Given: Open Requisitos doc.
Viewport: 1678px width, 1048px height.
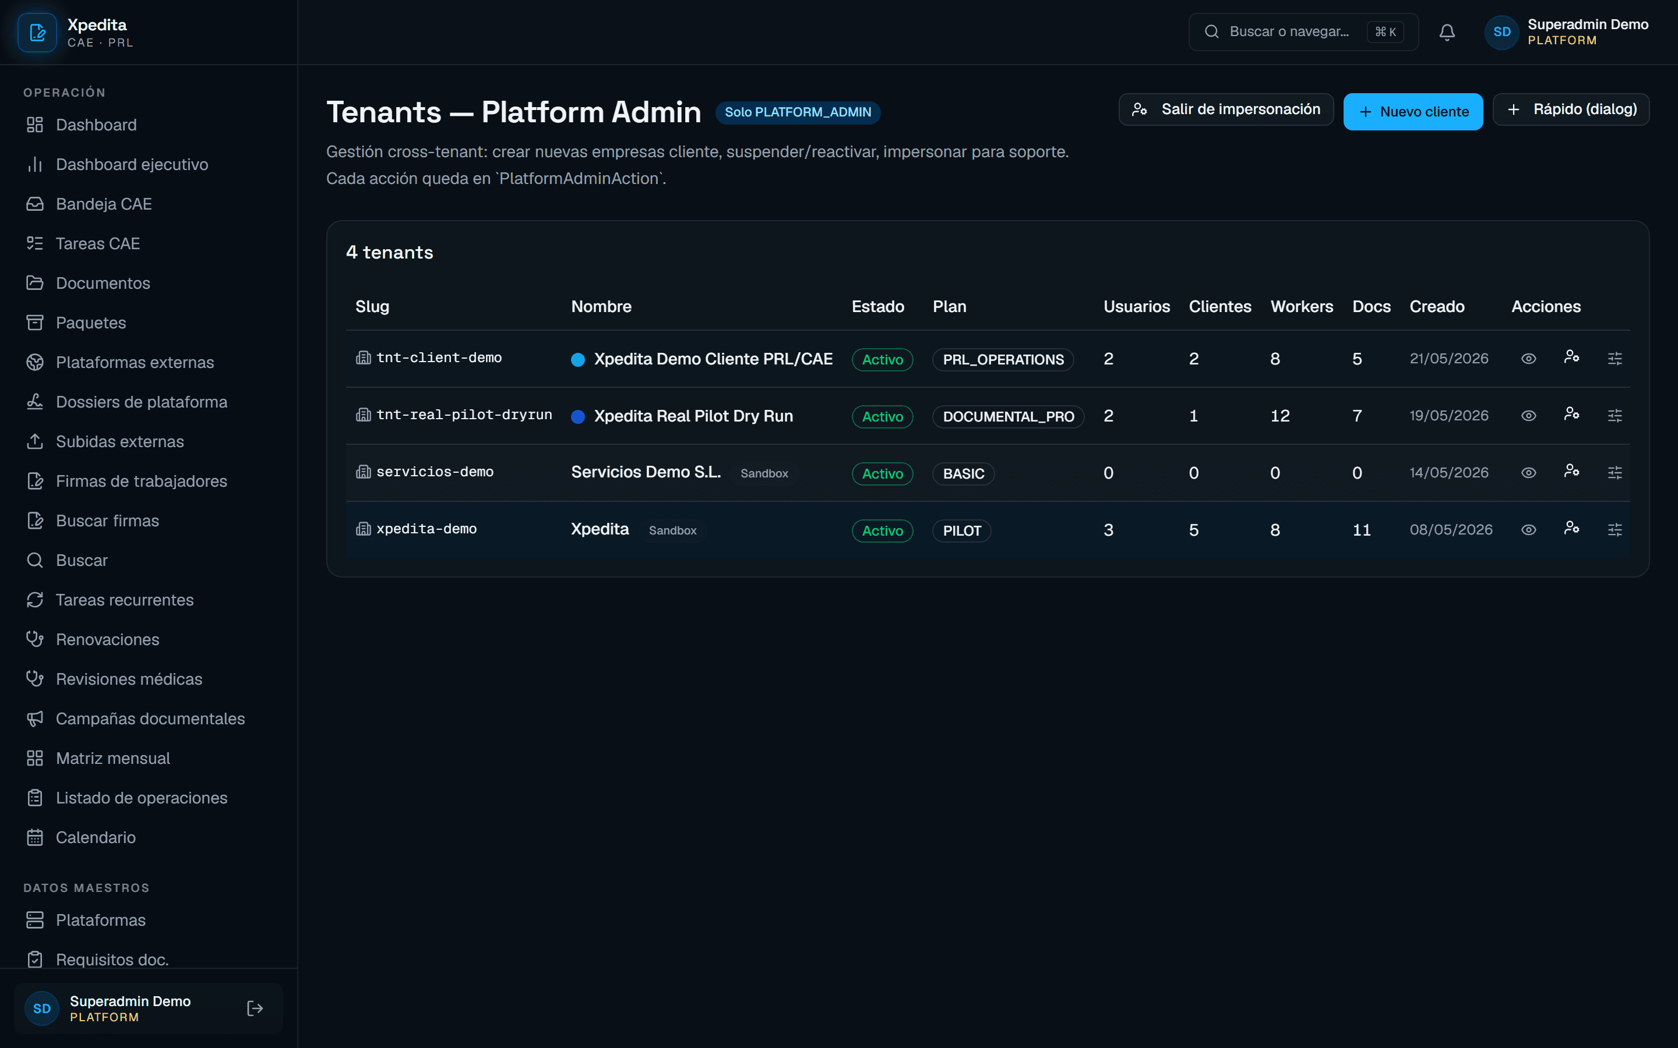Looking at the screenshot, I should pyautogui.click(x=149, y=960).
